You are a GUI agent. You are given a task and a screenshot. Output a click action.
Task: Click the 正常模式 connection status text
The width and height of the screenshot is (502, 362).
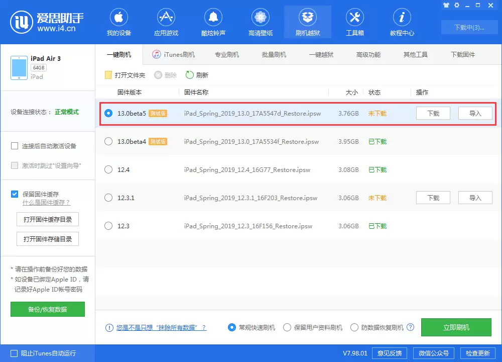coord(67,112)
